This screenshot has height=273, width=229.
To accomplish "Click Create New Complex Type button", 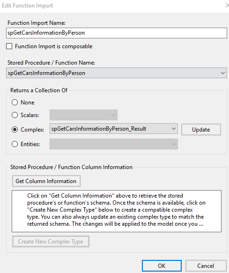I will [51, 242].
